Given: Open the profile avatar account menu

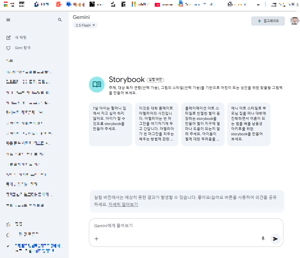Looking at the screenshot, I should 295,21.
